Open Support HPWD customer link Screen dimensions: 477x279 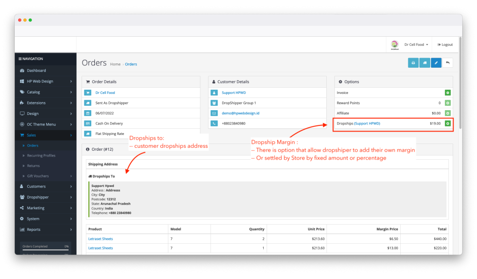[x=234, y=93]
